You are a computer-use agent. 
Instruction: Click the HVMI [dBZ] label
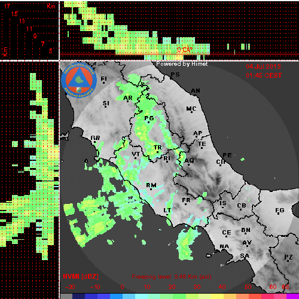(81, 276)
